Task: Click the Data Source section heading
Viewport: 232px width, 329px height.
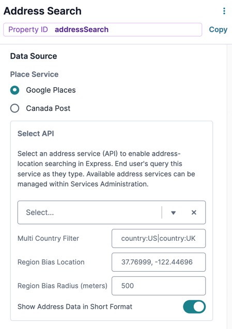Action: click(x=34, y=56)
